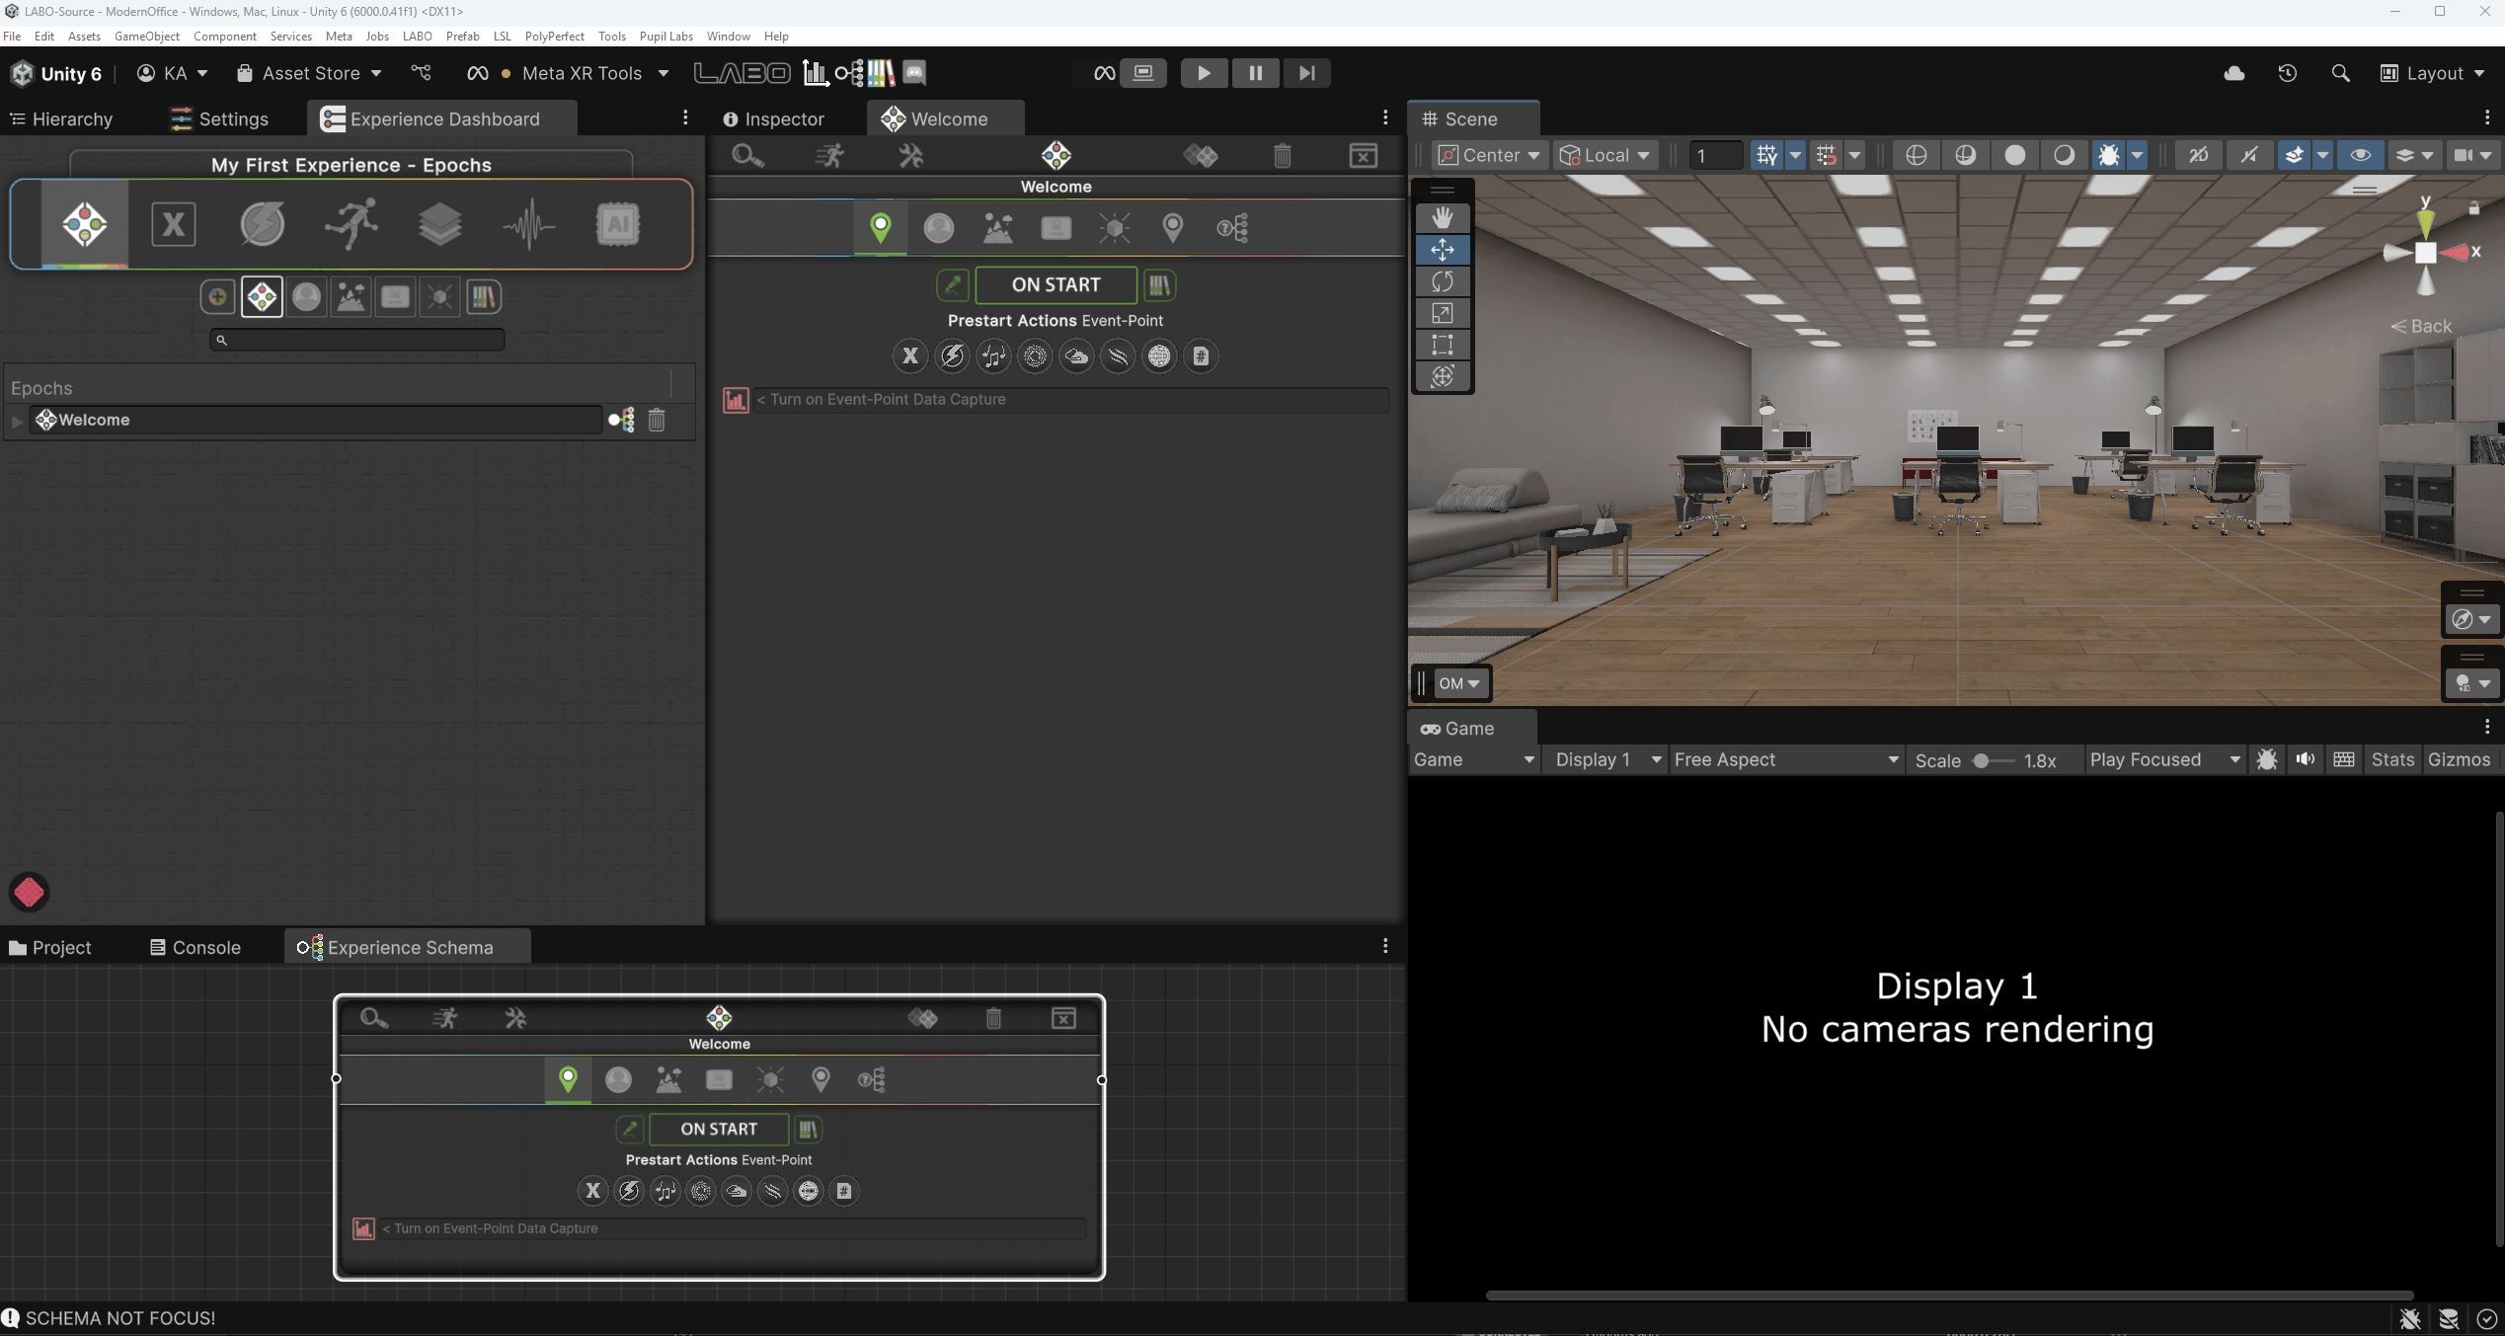Select the Hand view tool in Scene

(x=1443, y=217)
